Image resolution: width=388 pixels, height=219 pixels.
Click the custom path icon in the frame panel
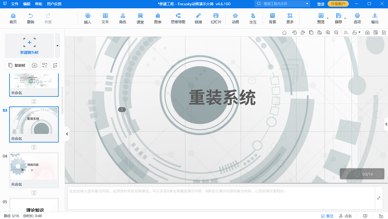coord(55,65)
